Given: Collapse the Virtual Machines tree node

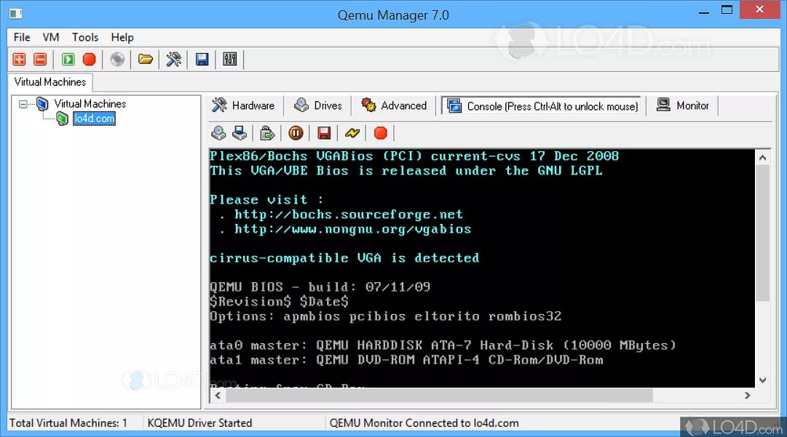Looking at the screenshot, I should (x=23, y=104).
